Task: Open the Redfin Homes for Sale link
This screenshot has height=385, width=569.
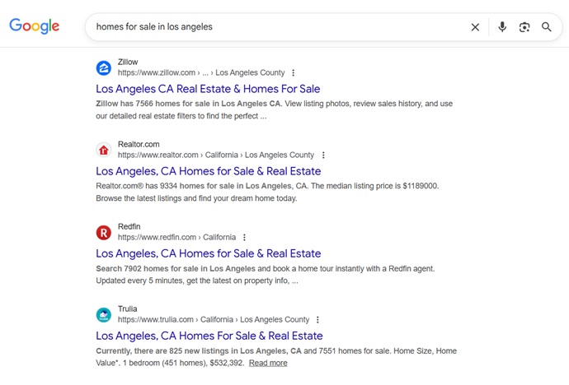Action: [x=208, y=253]
